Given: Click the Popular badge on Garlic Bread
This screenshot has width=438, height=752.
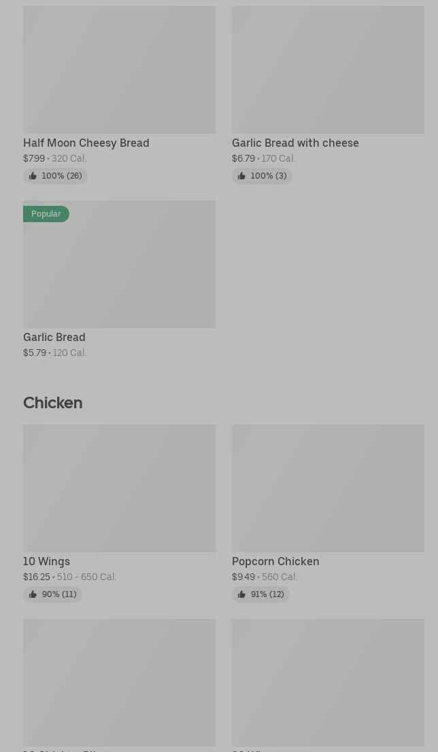Looking at the screenshot, I should [46, 214].
